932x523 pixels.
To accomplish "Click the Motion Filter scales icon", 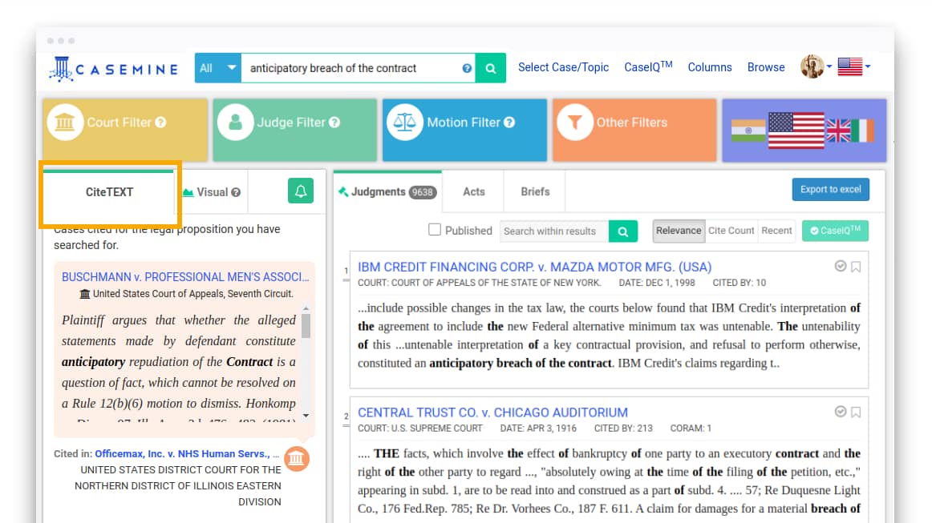I will [x=405, y=123].
